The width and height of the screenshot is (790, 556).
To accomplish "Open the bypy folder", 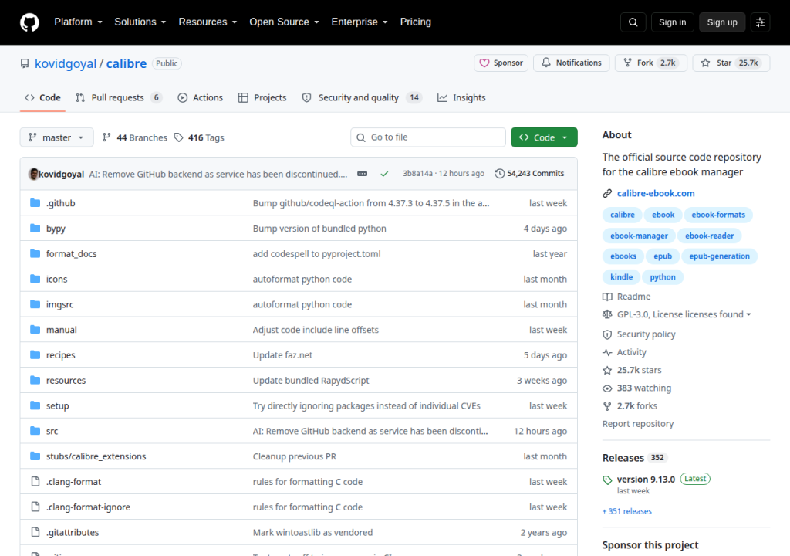I will tap(56, 229).
